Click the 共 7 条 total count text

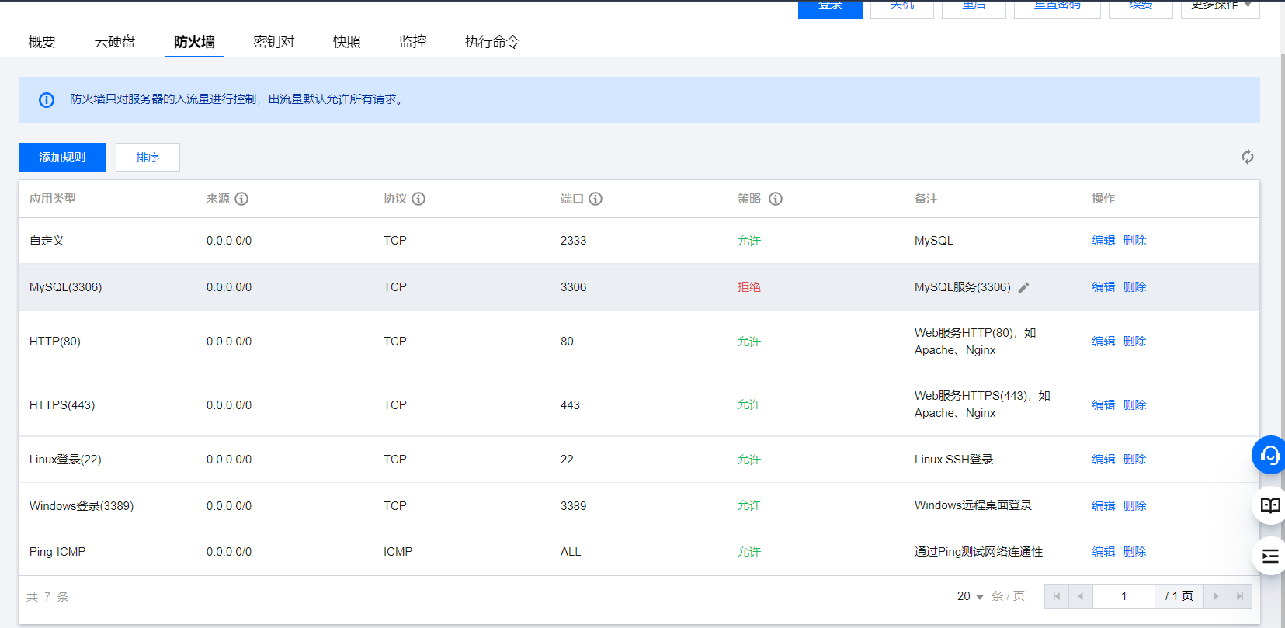pyautogui.click(x=48, y=597)
